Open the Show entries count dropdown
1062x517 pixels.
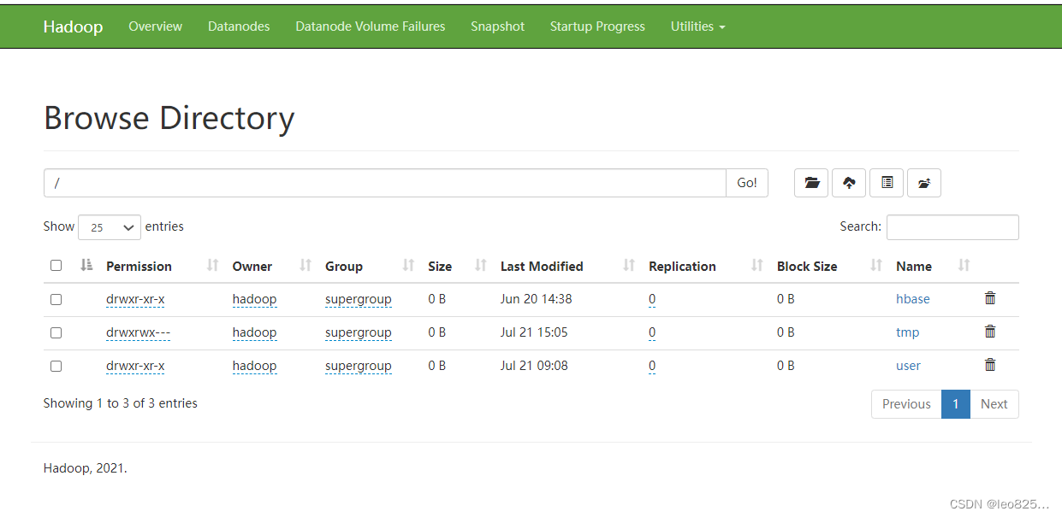pos(110,227)
